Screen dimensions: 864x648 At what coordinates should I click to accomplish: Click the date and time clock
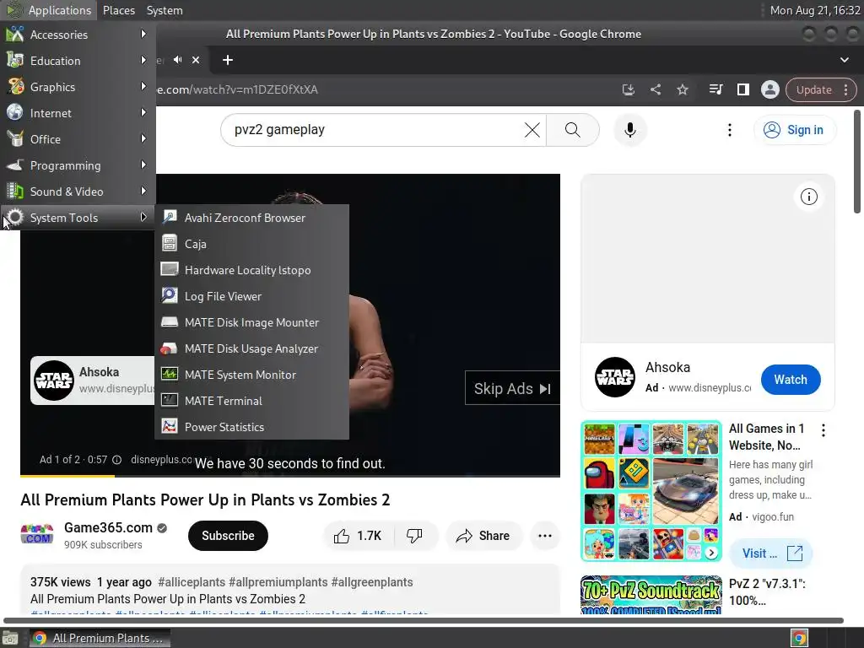tap(815, 10)
